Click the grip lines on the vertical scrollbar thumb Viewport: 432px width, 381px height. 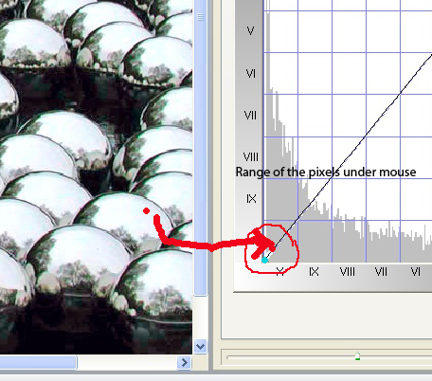point(200,17)
